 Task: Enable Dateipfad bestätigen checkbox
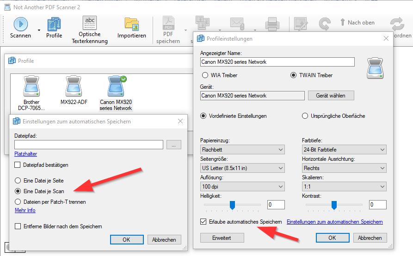[x=18, y=165]
